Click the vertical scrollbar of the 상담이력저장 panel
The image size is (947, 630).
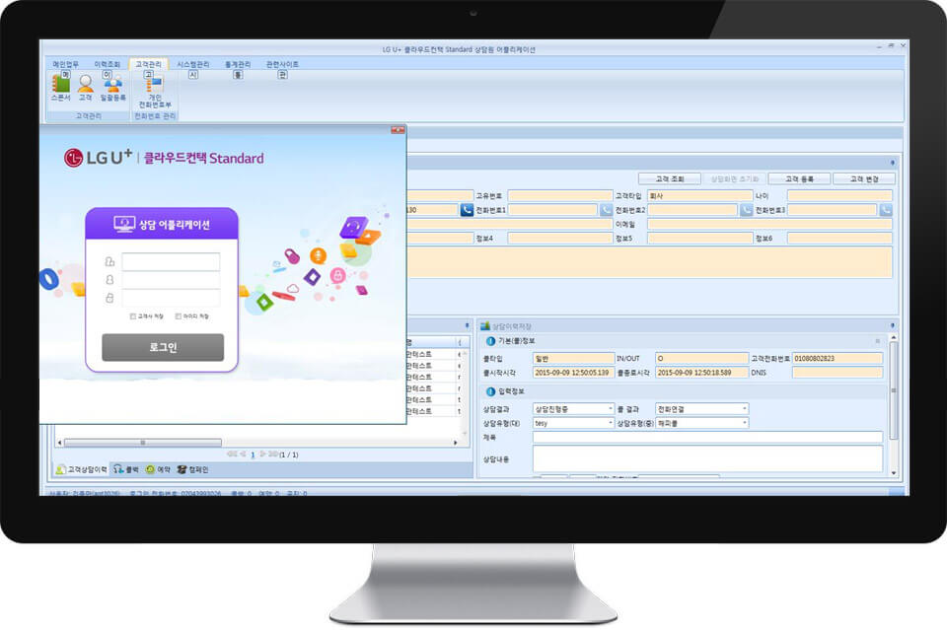pyautogui.click(x=894, y=391)
